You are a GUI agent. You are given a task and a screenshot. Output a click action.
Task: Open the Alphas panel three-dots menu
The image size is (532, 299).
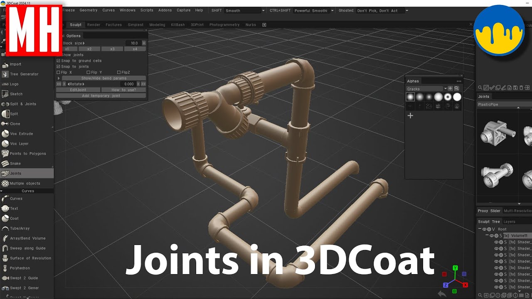coord(459,81)
